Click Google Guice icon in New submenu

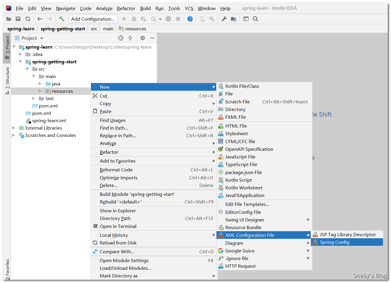click(x=221, y=251)
